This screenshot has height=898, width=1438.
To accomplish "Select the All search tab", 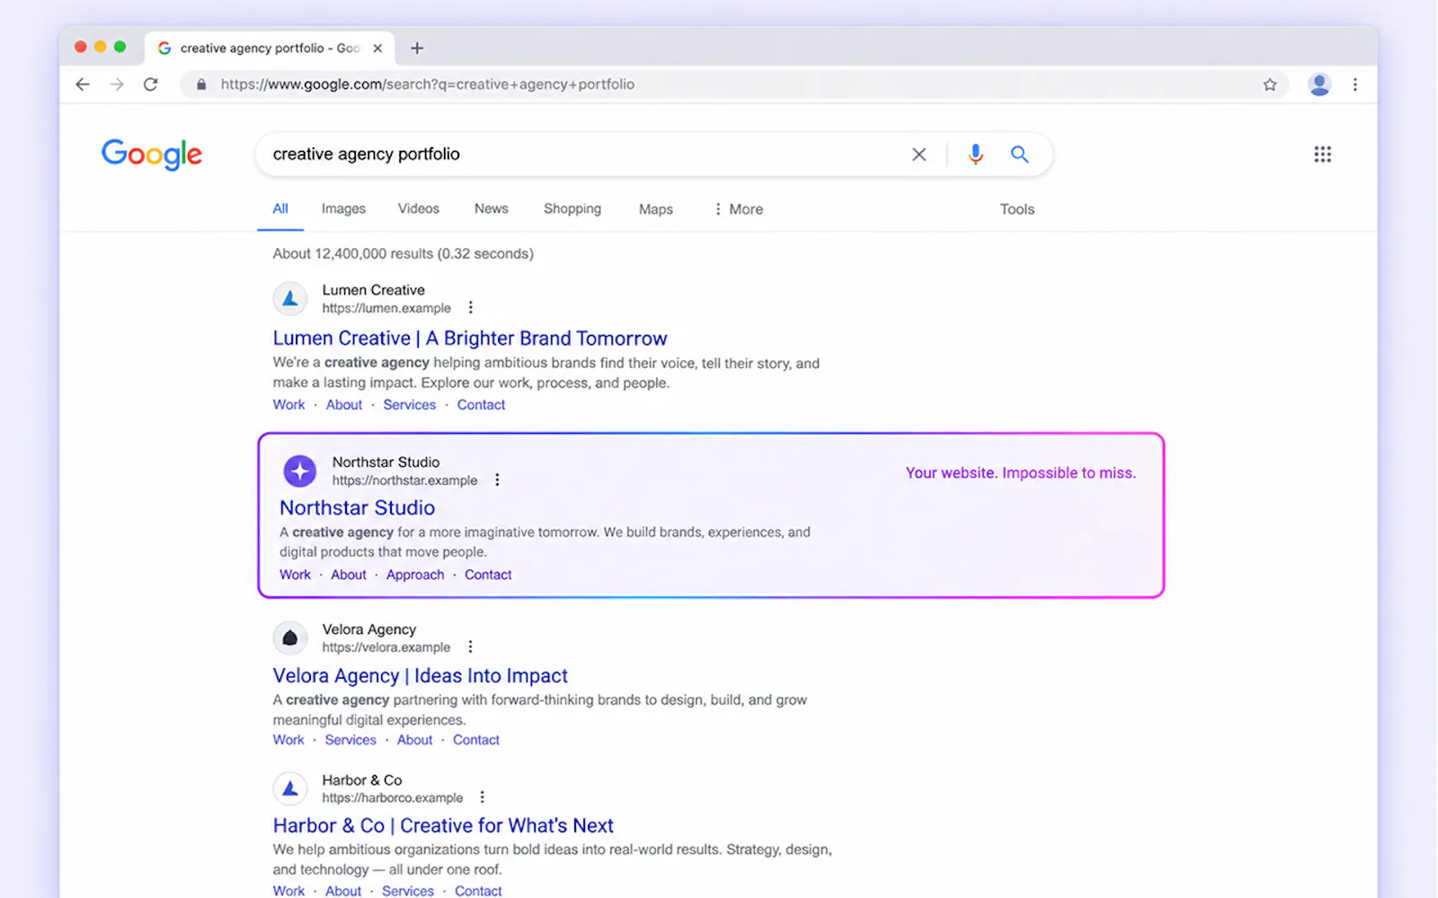I will coord(280,209).
